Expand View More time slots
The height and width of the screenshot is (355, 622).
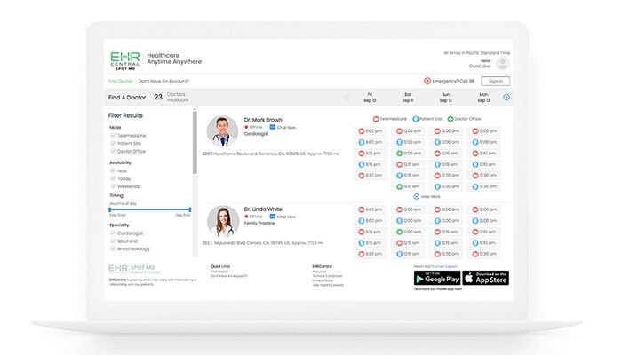[417, 196]
